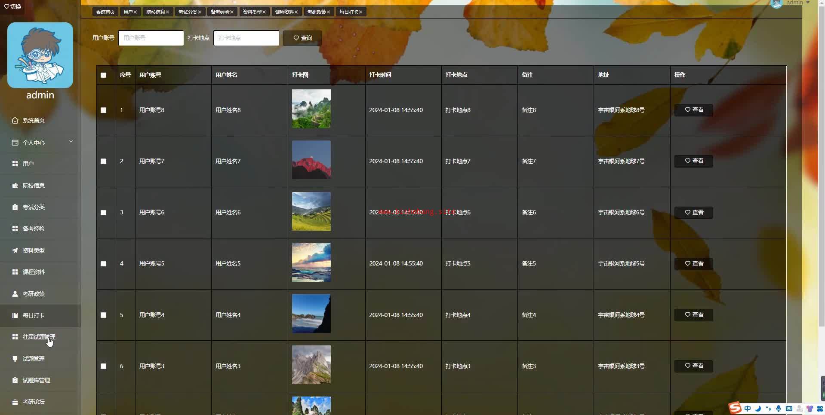Click the Sogou microphone voice input icon
Viewport: 825px width, 415px height.
click(x=779, y=409)
